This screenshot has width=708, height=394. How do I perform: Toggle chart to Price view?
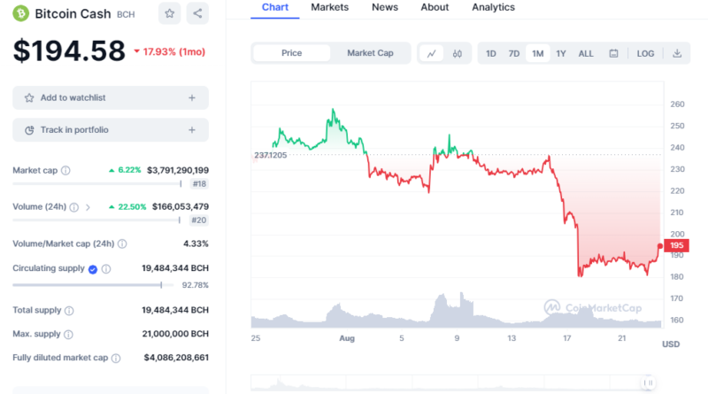pos(292,53)
